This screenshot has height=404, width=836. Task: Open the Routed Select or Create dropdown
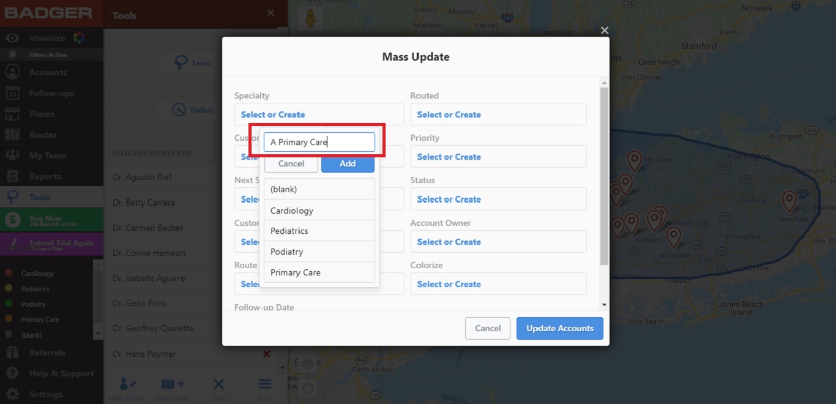(x=498, y=114)
